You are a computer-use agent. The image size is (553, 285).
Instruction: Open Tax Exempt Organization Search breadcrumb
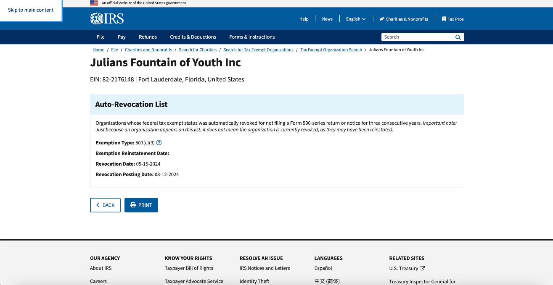pyautogui.click(x=331, y=50)
